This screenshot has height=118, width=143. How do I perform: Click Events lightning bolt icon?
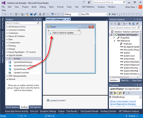pyautogui.click(x=124, y=93)
